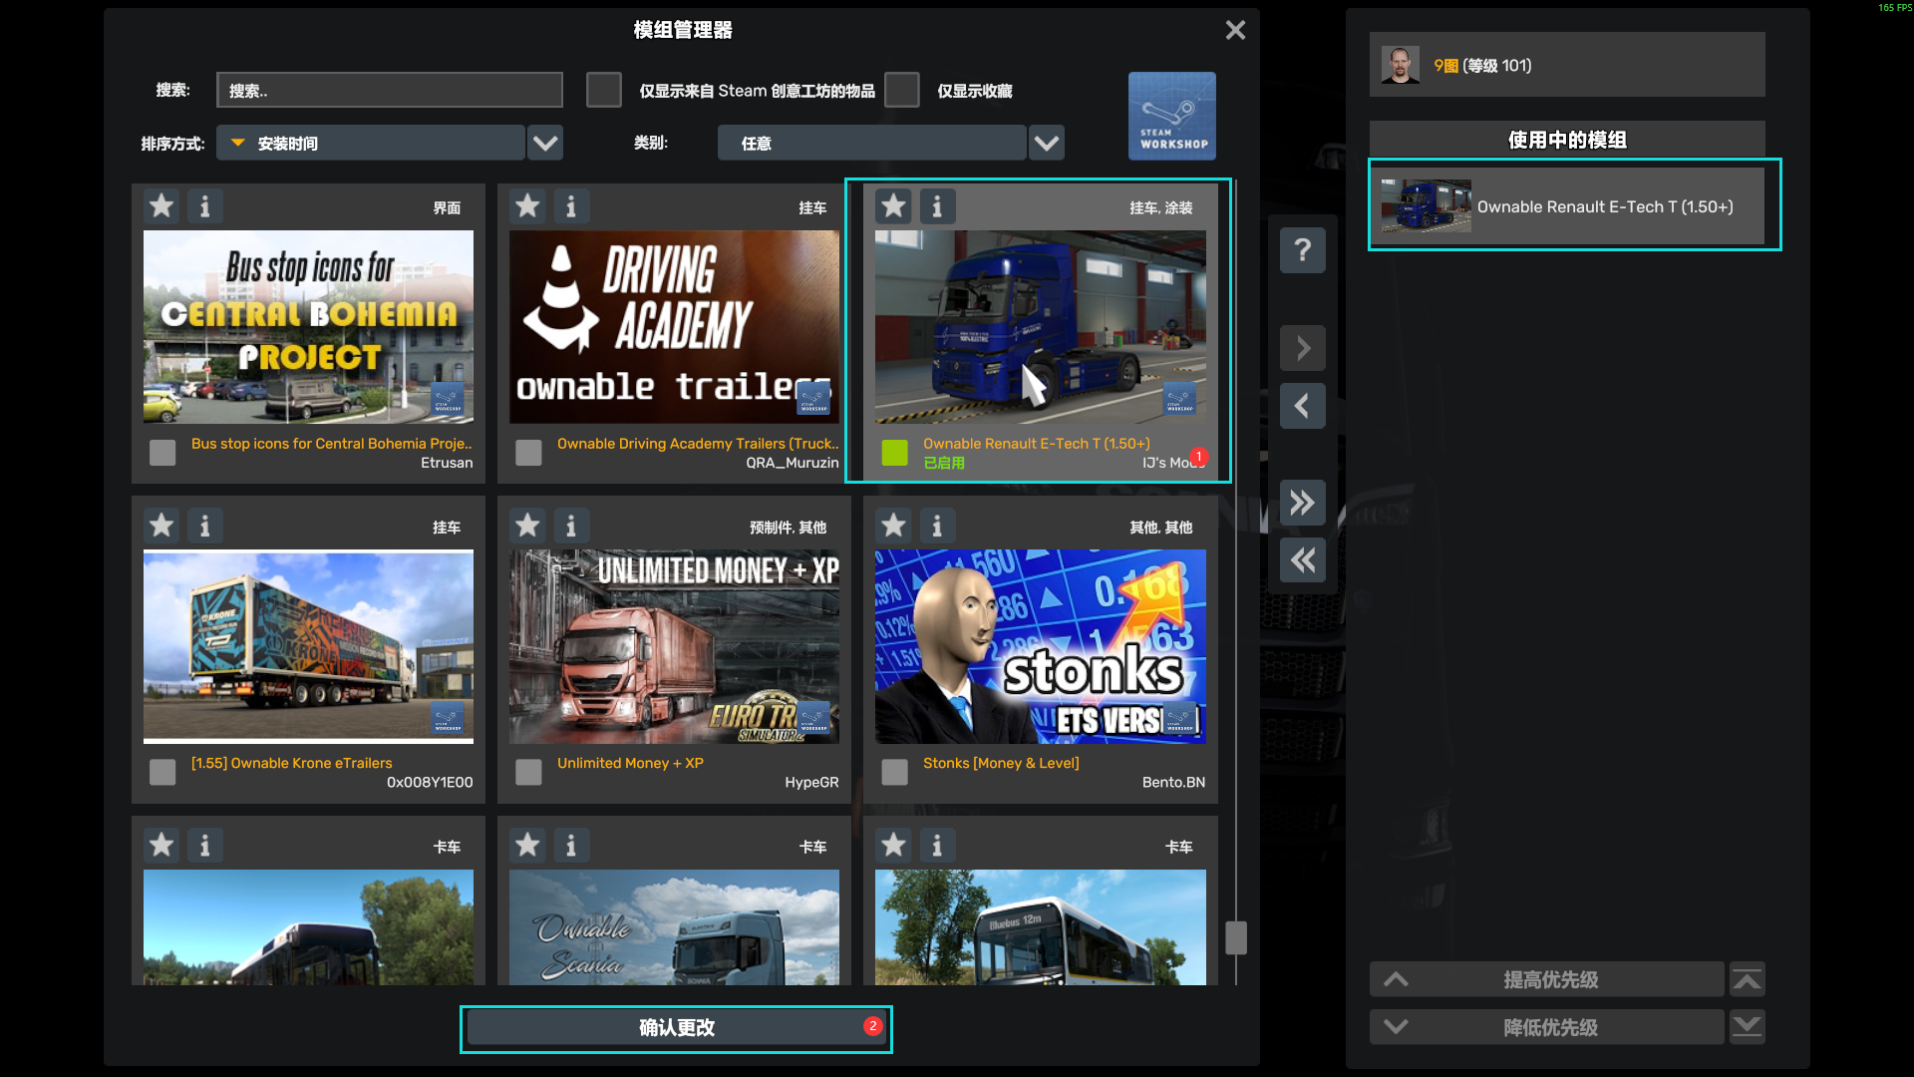Screen dimensions: 1914x1077
Task: Close the mod manager window
Action: point(1235,30)
